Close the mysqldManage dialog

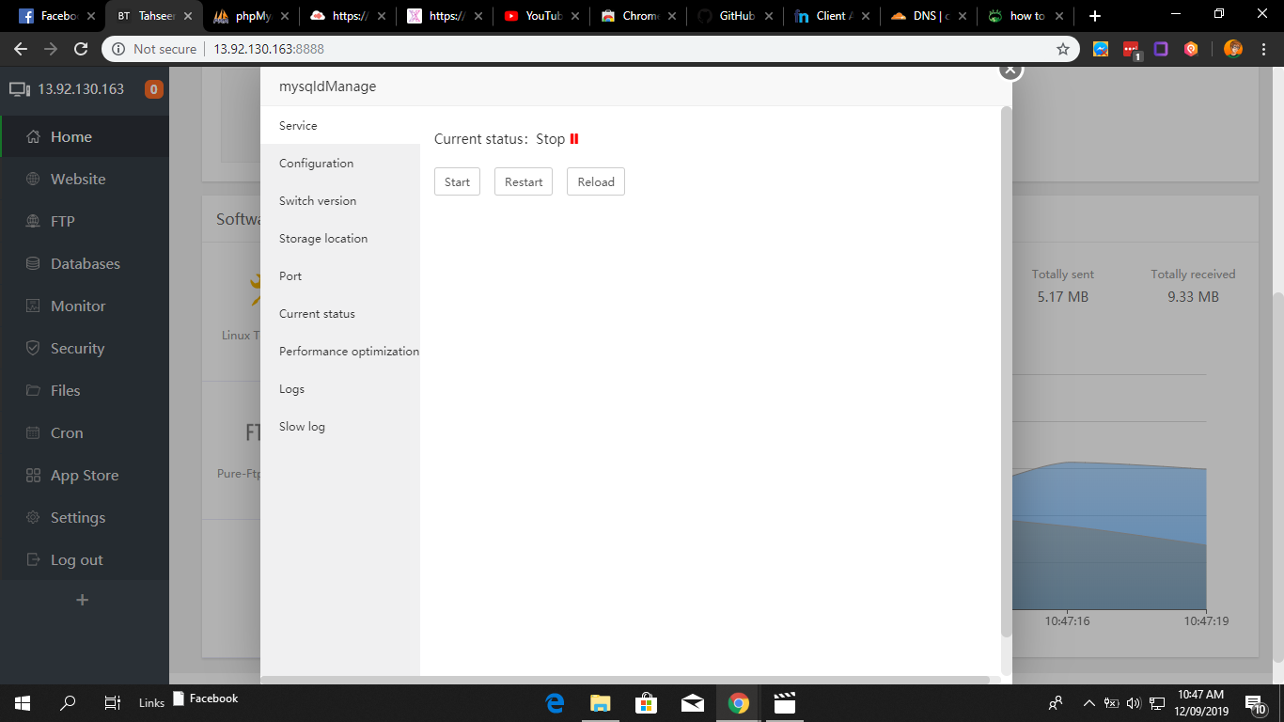[x=1010, y=69]
